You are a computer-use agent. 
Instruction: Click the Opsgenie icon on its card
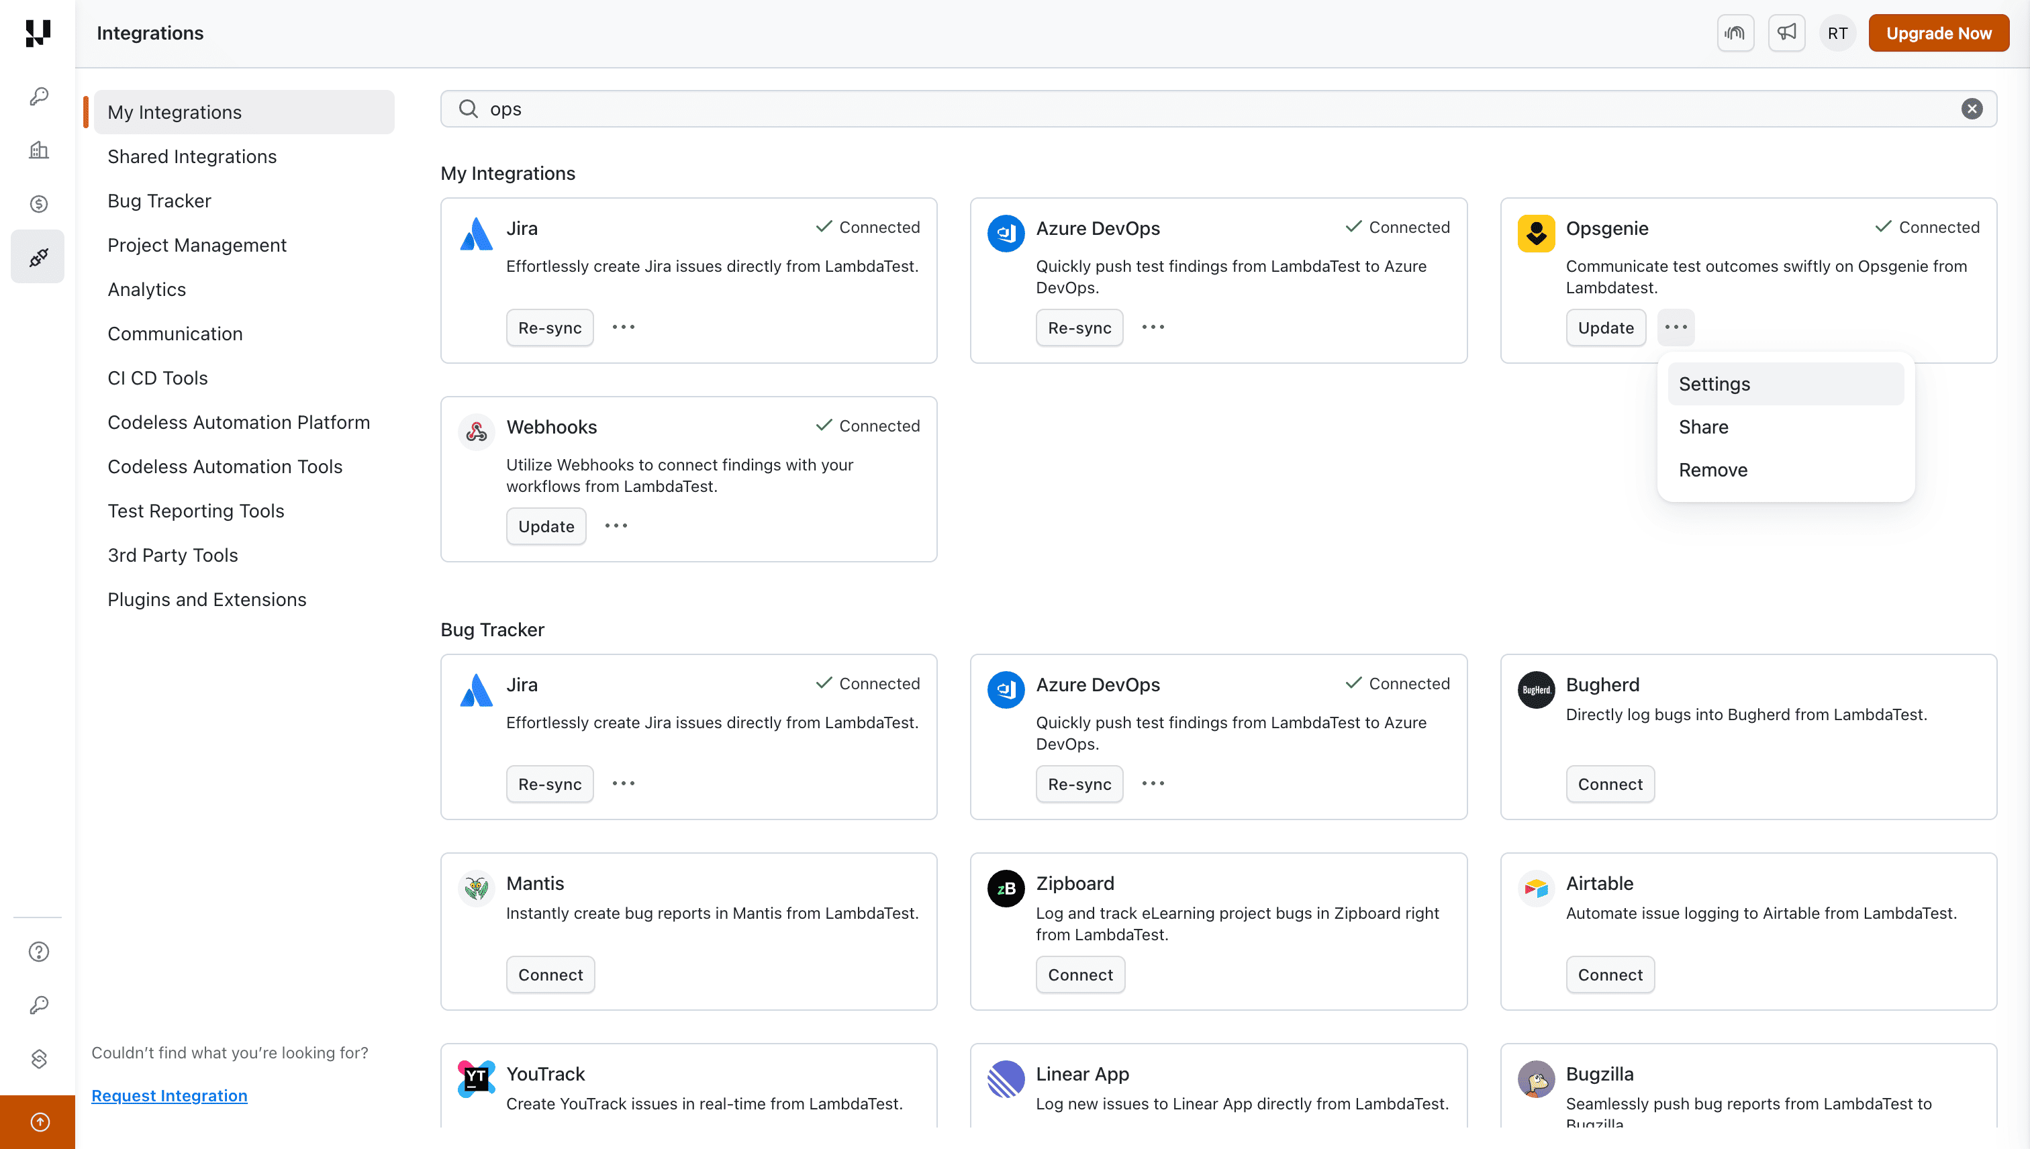tap(1536, 234)
